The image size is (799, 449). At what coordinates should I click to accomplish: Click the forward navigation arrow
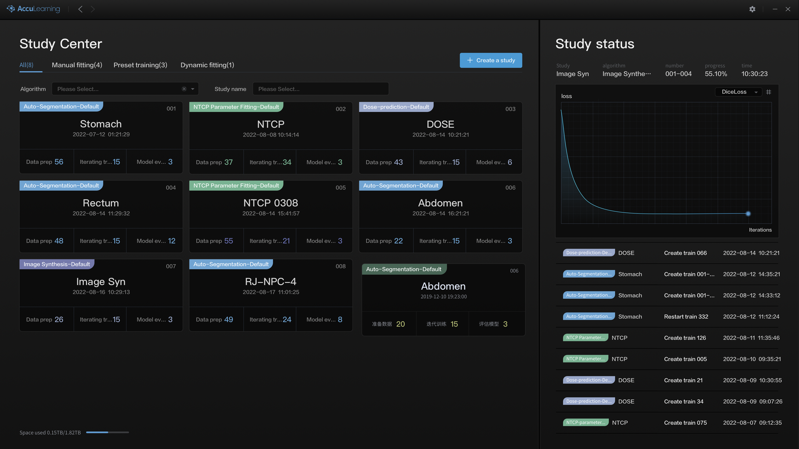coord(93,9)
